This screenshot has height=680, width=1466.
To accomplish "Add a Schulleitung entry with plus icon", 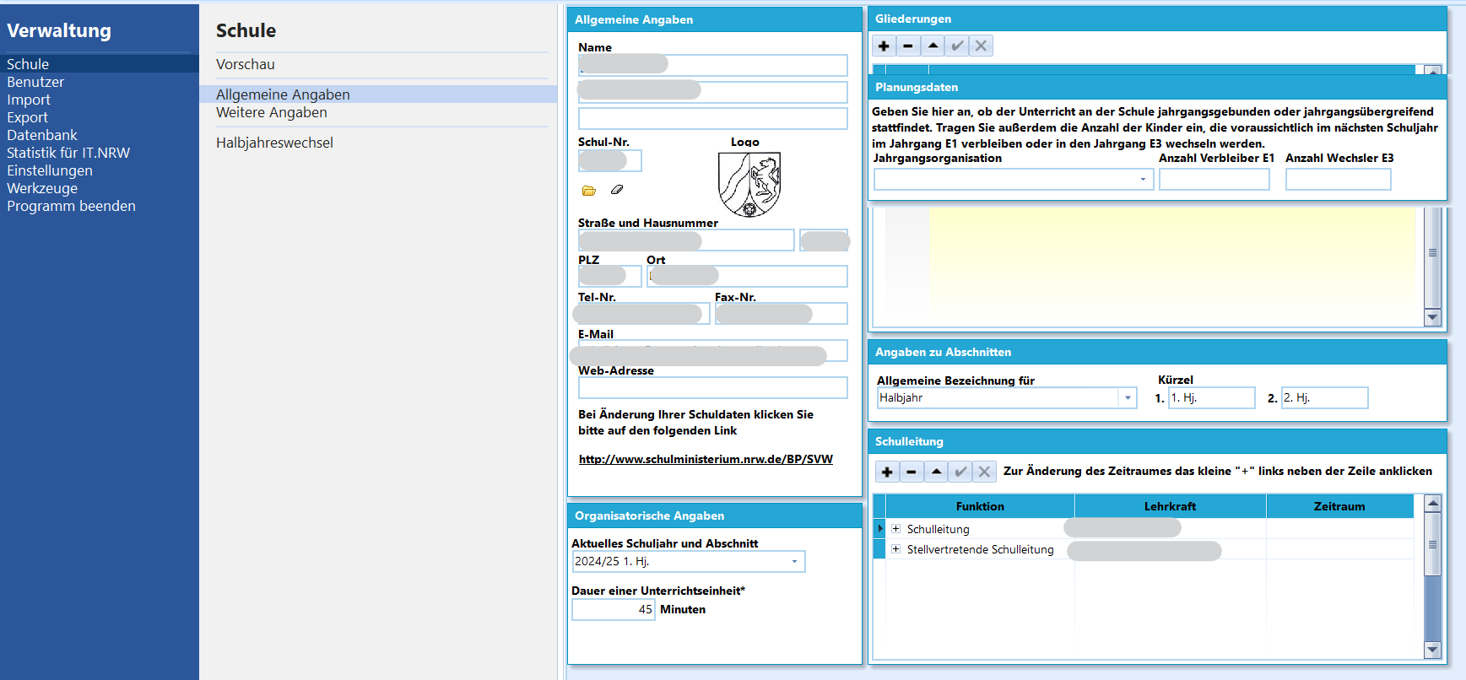I will pos(887,472).
